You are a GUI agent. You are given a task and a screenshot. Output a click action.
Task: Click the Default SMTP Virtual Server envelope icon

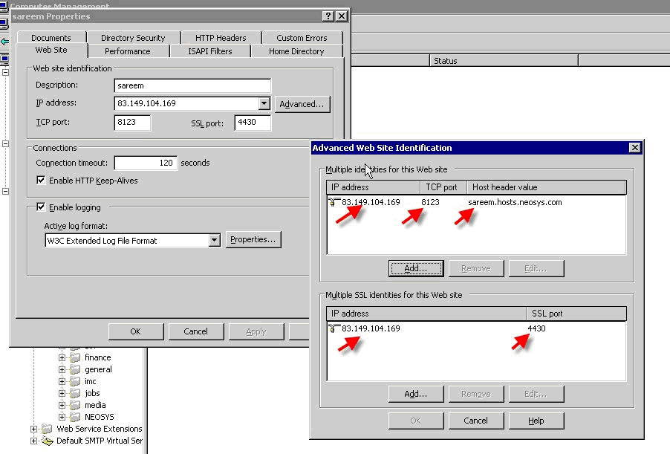tap(48, 441)
